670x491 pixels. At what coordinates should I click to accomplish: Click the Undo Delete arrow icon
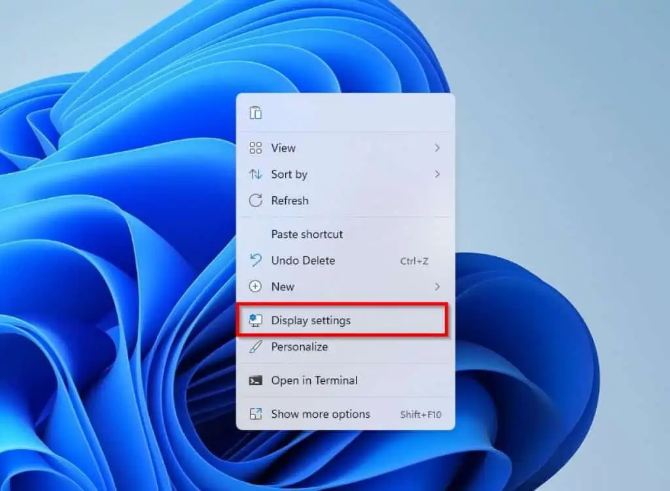point(255,260)
